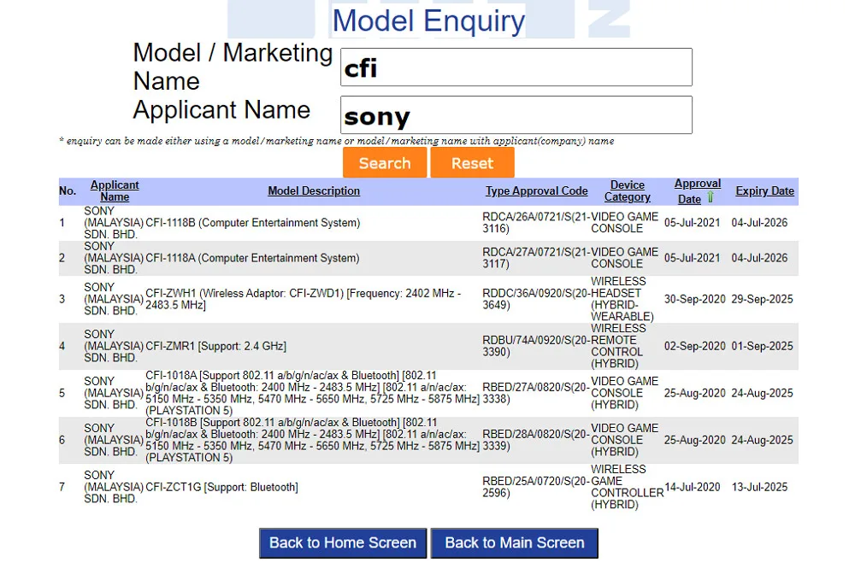Click WIRELESS GAME CONTROLLER (HYBRID) category cell

(x=627, y=488)
